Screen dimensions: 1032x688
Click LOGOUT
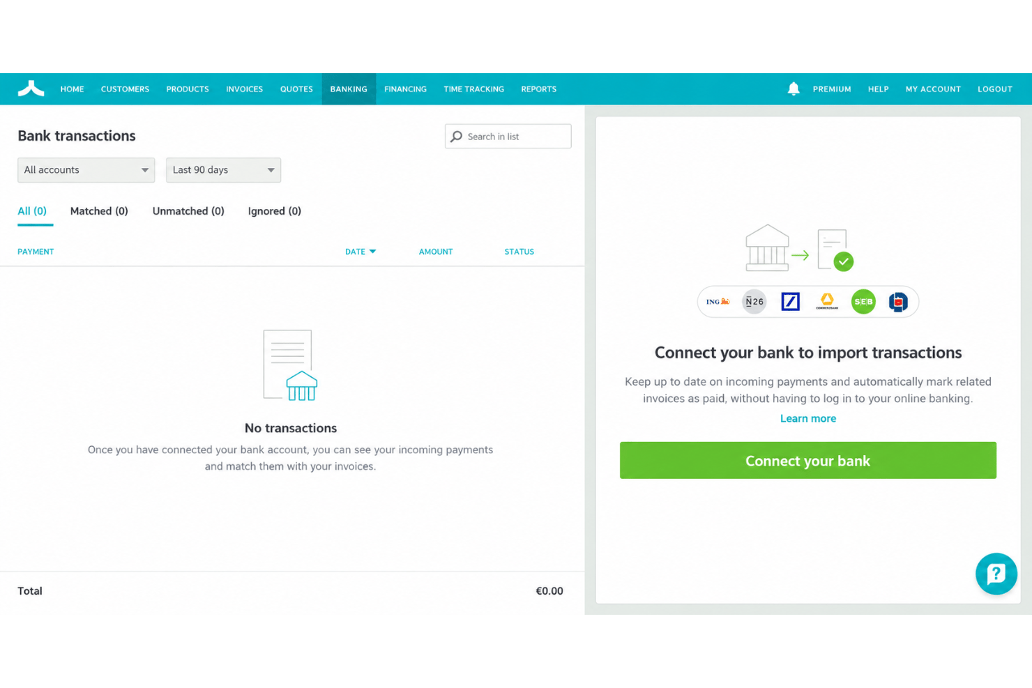tap(994, 89)
